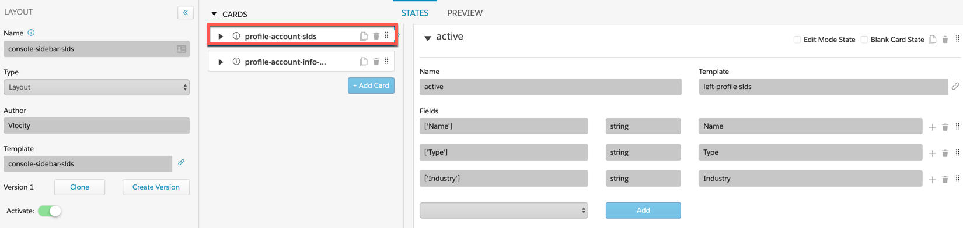Click the 'Version 1' text

[x=19, y=187]
